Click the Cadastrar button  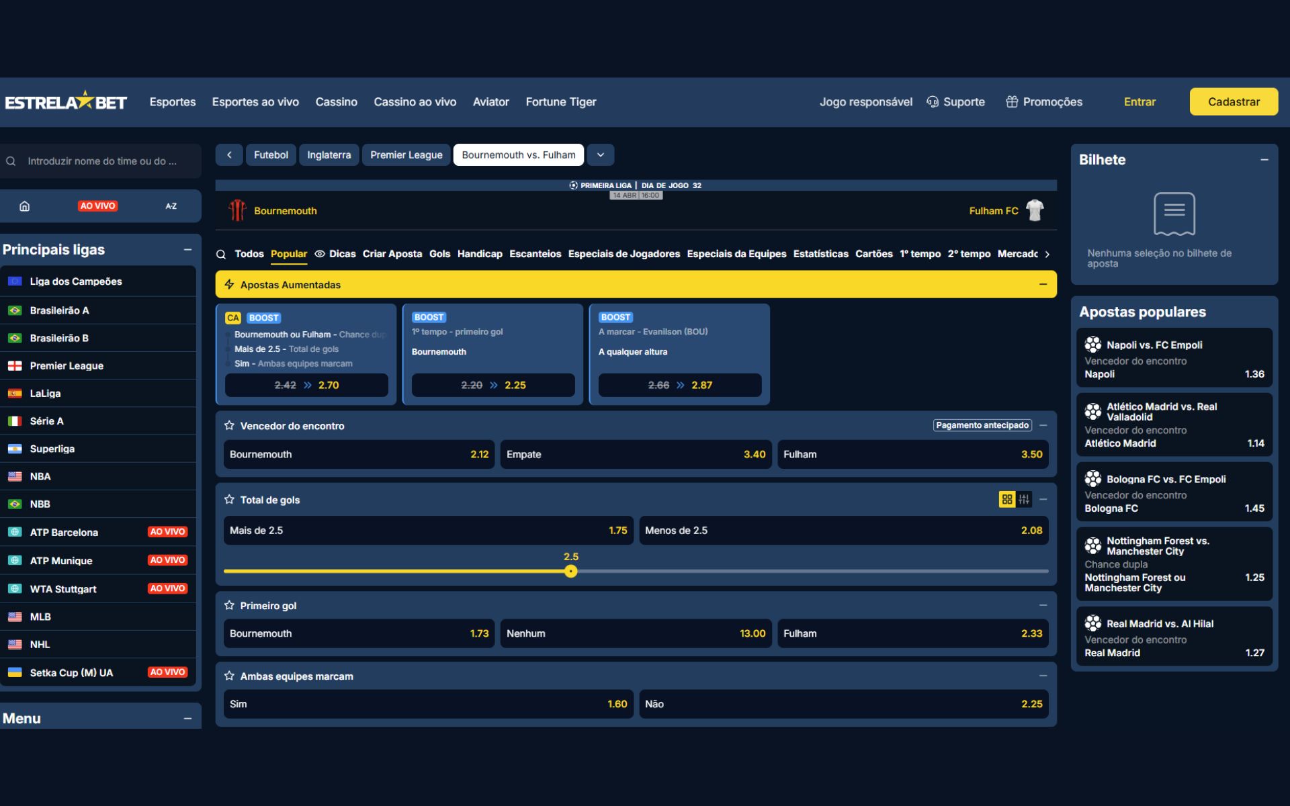point(1234,101)
